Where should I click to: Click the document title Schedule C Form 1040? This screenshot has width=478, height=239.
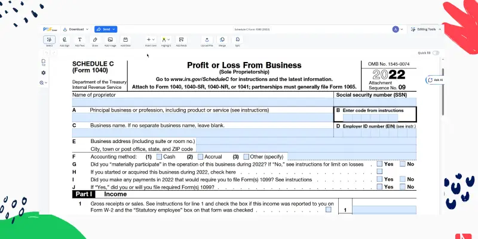(252, 29)
